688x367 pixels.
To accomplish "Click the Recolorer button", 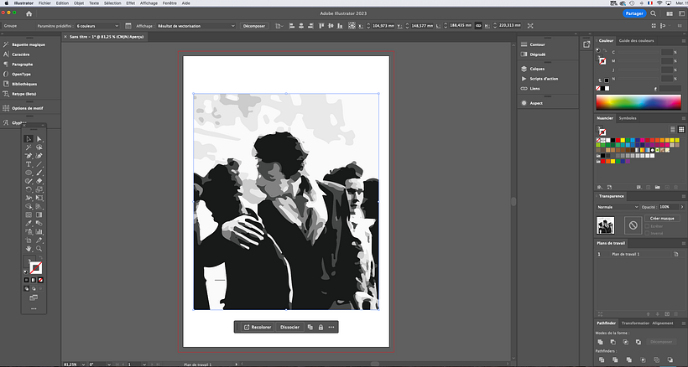I will point(258,327).
